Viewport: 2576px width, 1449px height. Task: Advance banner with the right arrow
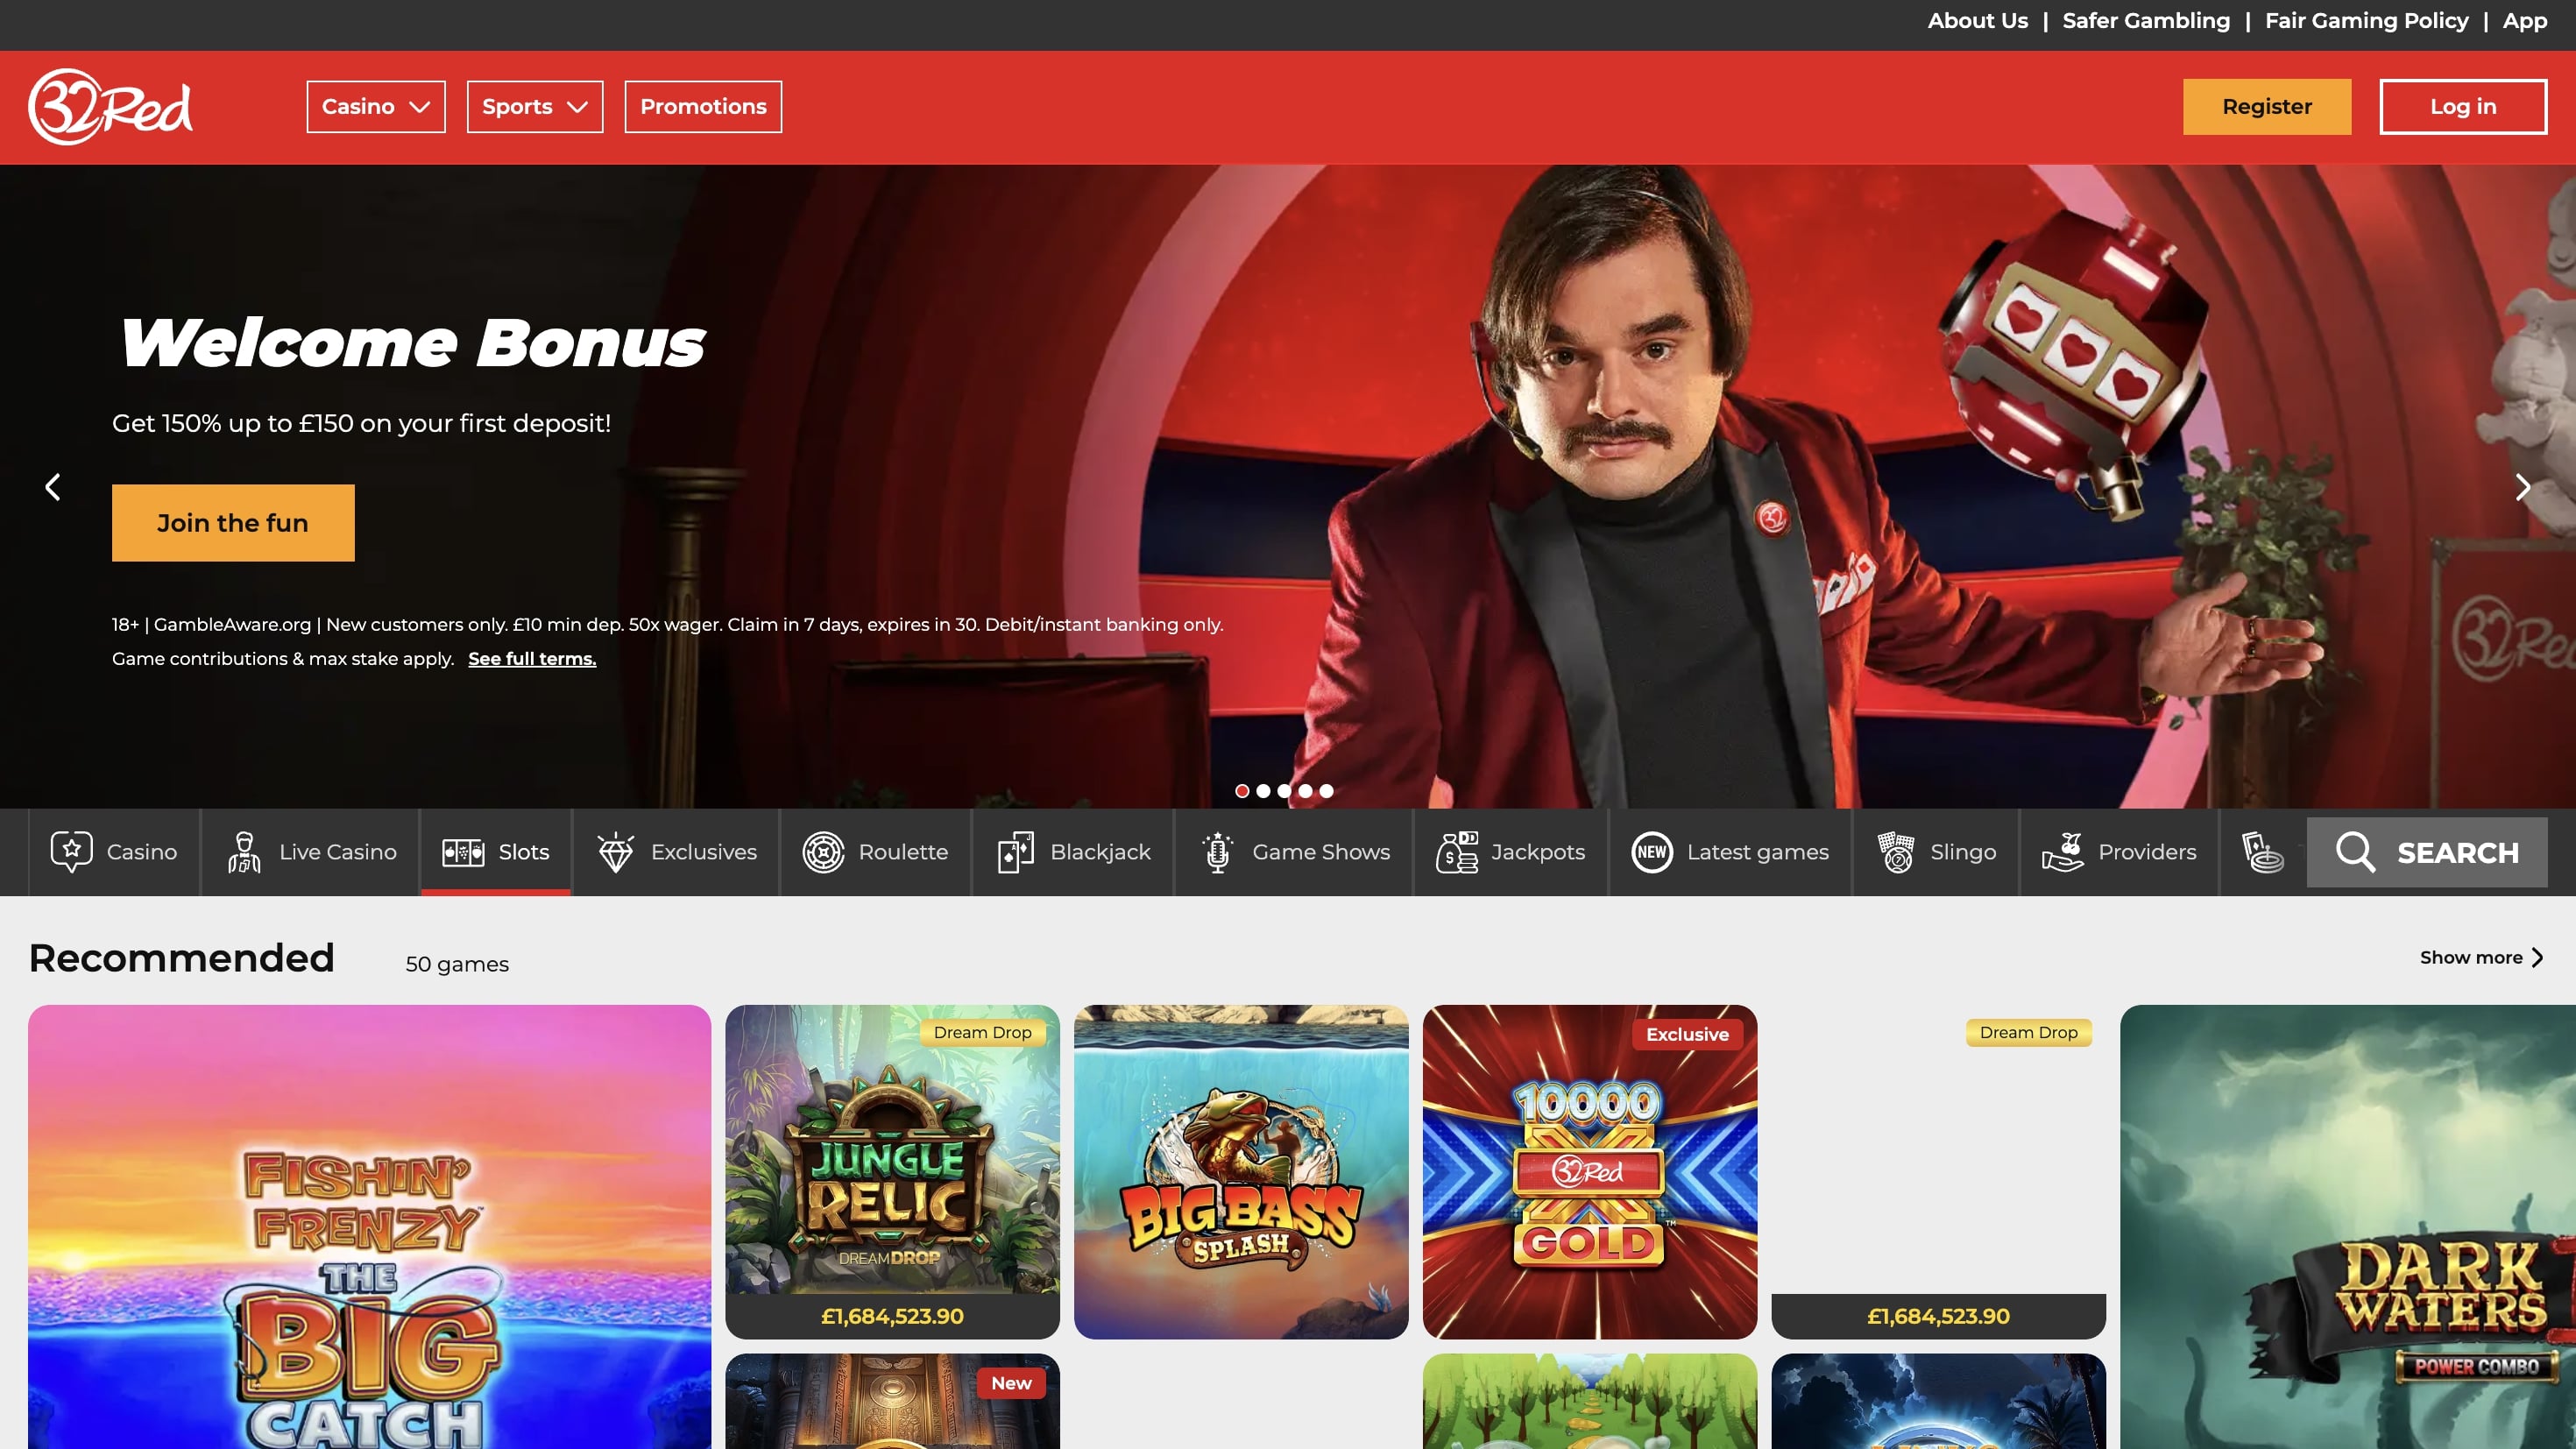(2522, 487)
